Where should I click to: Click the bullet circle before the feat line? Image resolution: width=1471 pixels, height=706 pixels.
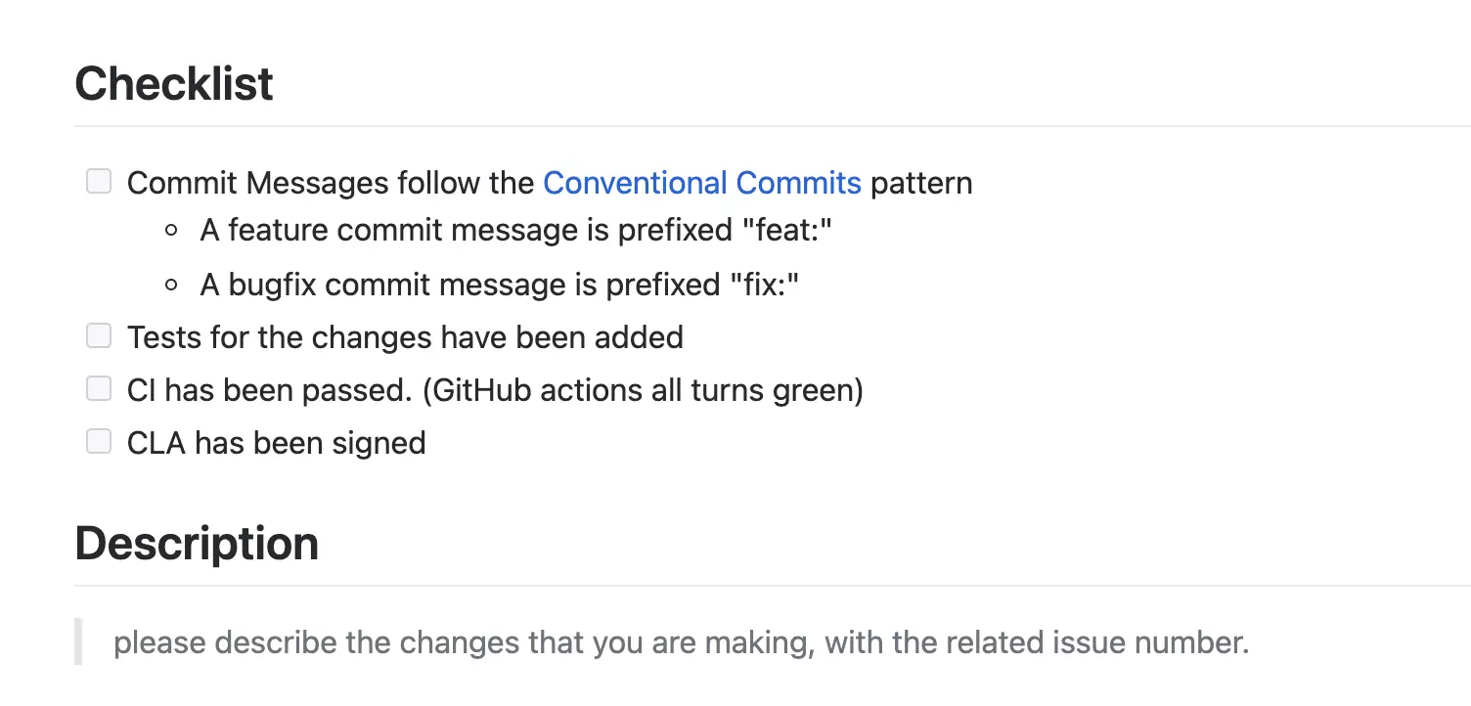(172, 231)
